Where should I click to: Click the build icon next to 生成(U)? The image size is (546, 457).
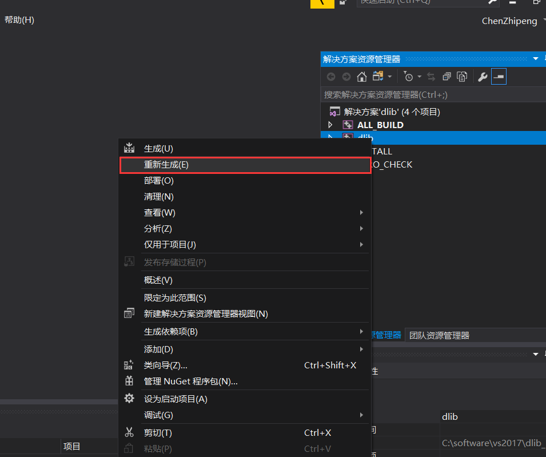coord(129,148)
